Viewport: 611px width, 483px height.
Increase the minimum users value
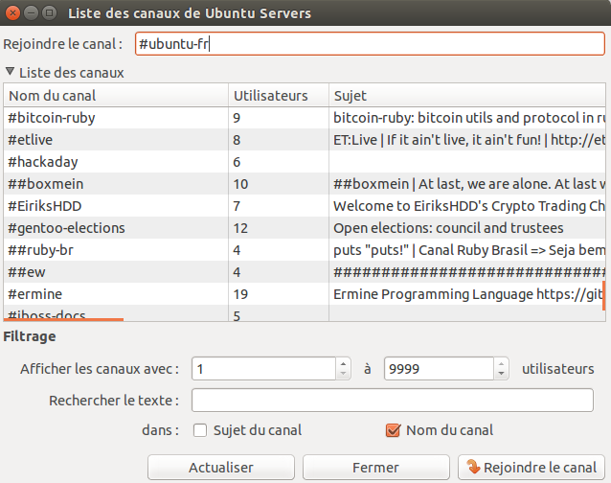point(343,363)
